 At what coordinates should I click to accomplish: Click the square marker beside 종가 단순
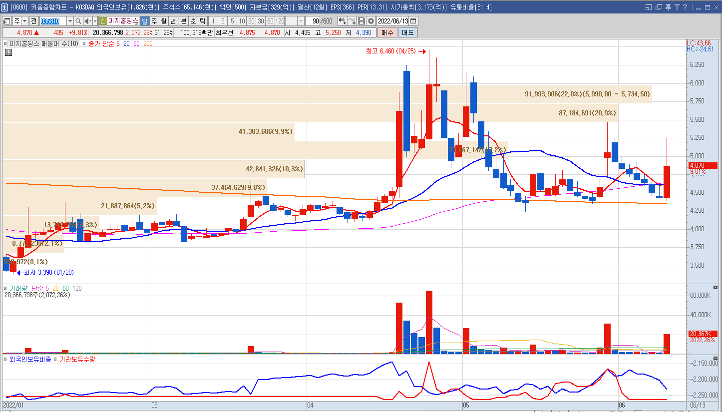(83, 43)
